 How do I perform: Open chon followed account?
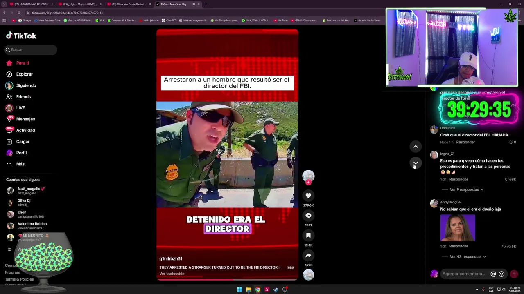(25, 214)
